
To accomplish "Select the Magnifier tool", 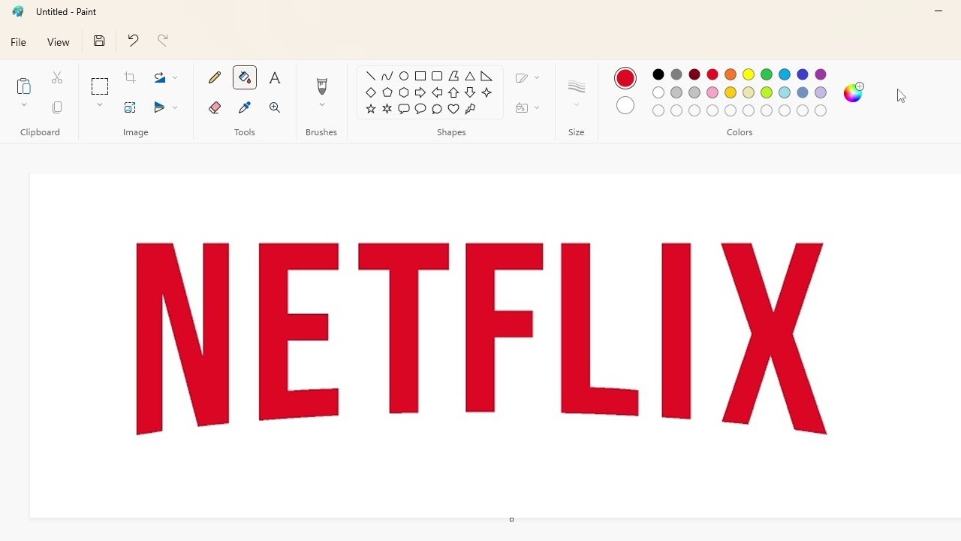I will coord(275,108).
